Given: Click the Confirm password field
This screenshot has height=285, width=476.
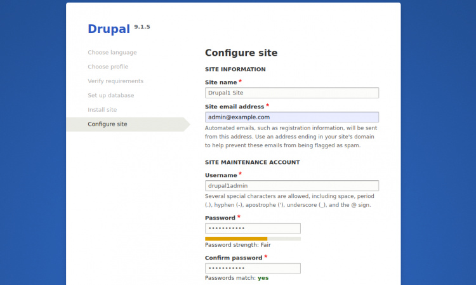Looking at the screenshot, I should tap(253, 268).
